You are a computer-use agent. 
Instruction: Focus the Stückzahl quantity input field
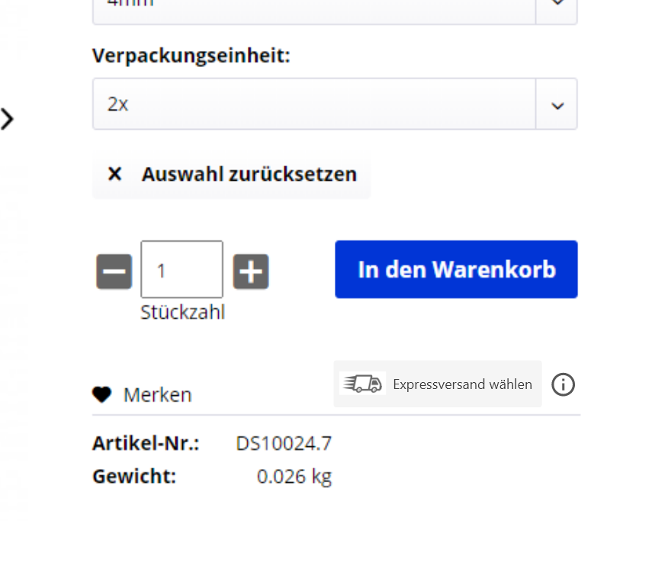(x=181, y=269)
